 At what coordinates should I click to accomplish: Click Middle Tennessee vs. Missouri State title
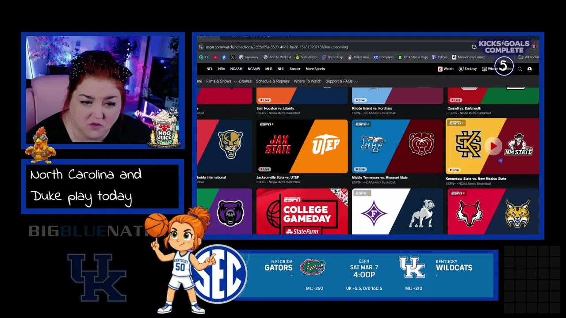click(x=380, y=178)
